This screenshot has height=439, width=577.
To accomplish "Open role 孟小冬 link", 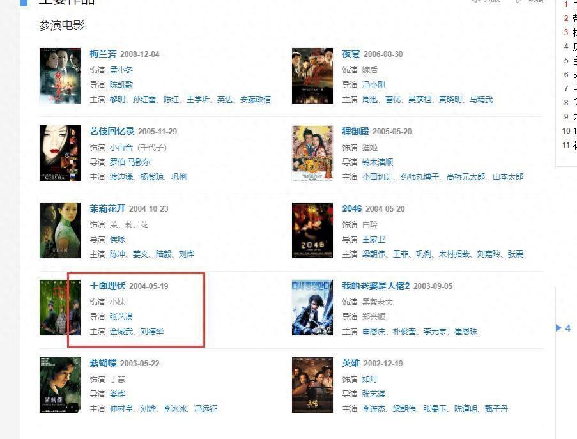I will click(121, 70).
